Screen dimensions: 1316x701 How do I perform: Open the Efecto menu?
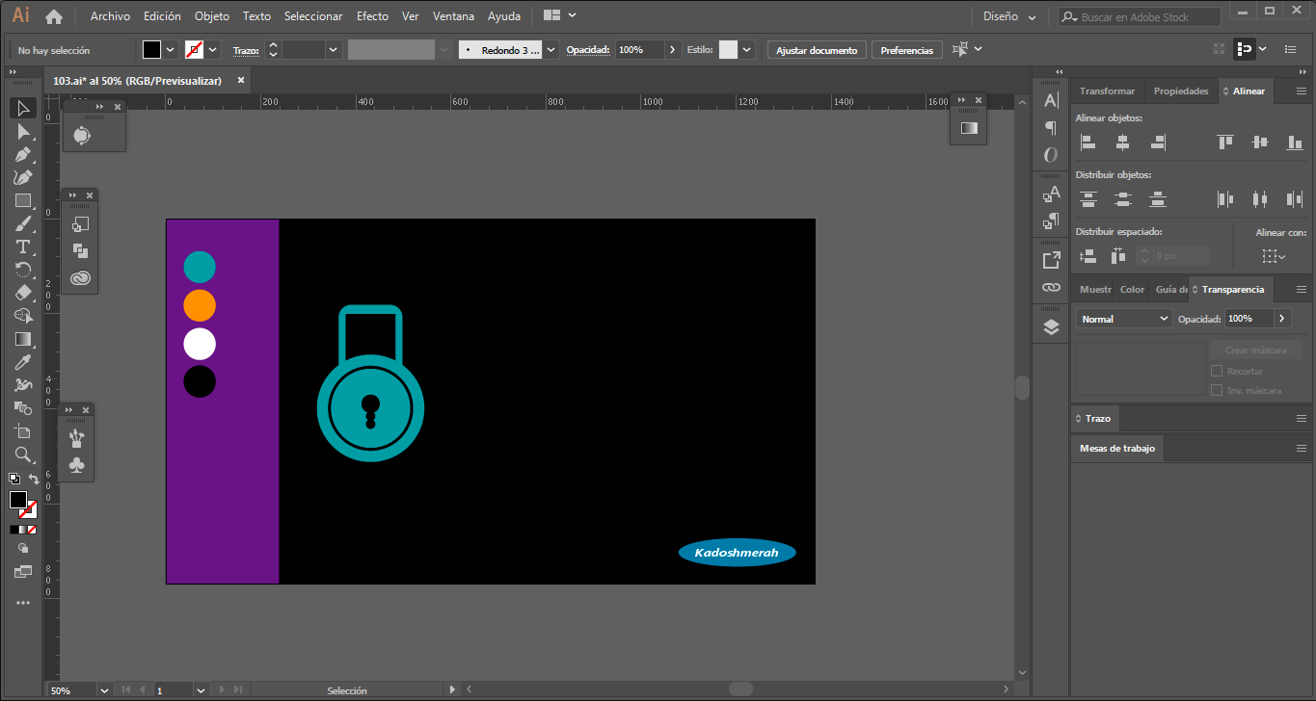372,16
